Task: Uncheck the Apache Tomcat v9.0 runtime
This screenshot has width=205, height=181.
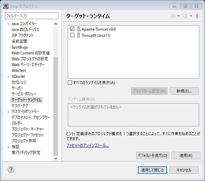Action: click(x=72, y=29)
